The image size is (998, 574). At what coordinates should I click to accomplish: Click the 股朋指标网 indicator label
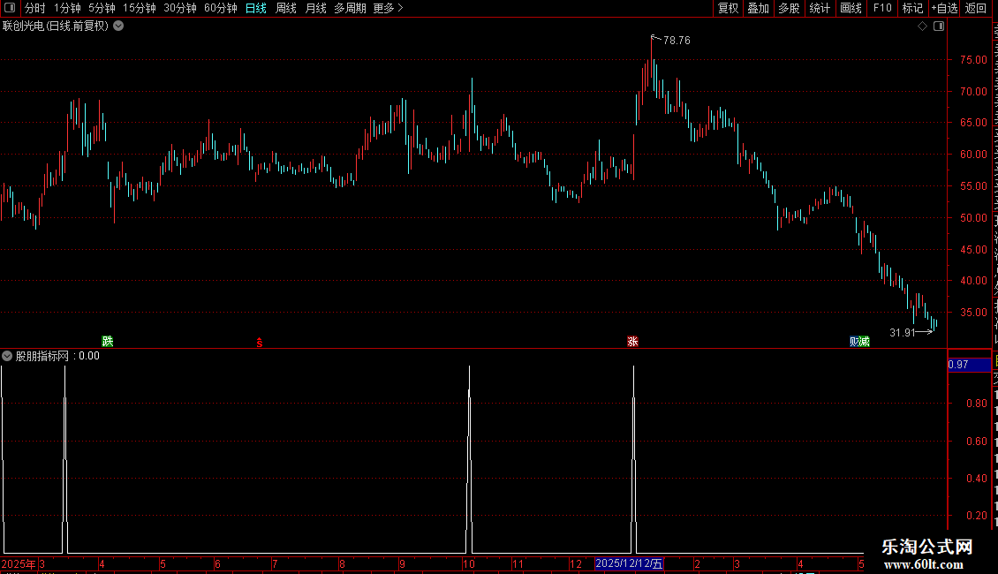[42, 356]
